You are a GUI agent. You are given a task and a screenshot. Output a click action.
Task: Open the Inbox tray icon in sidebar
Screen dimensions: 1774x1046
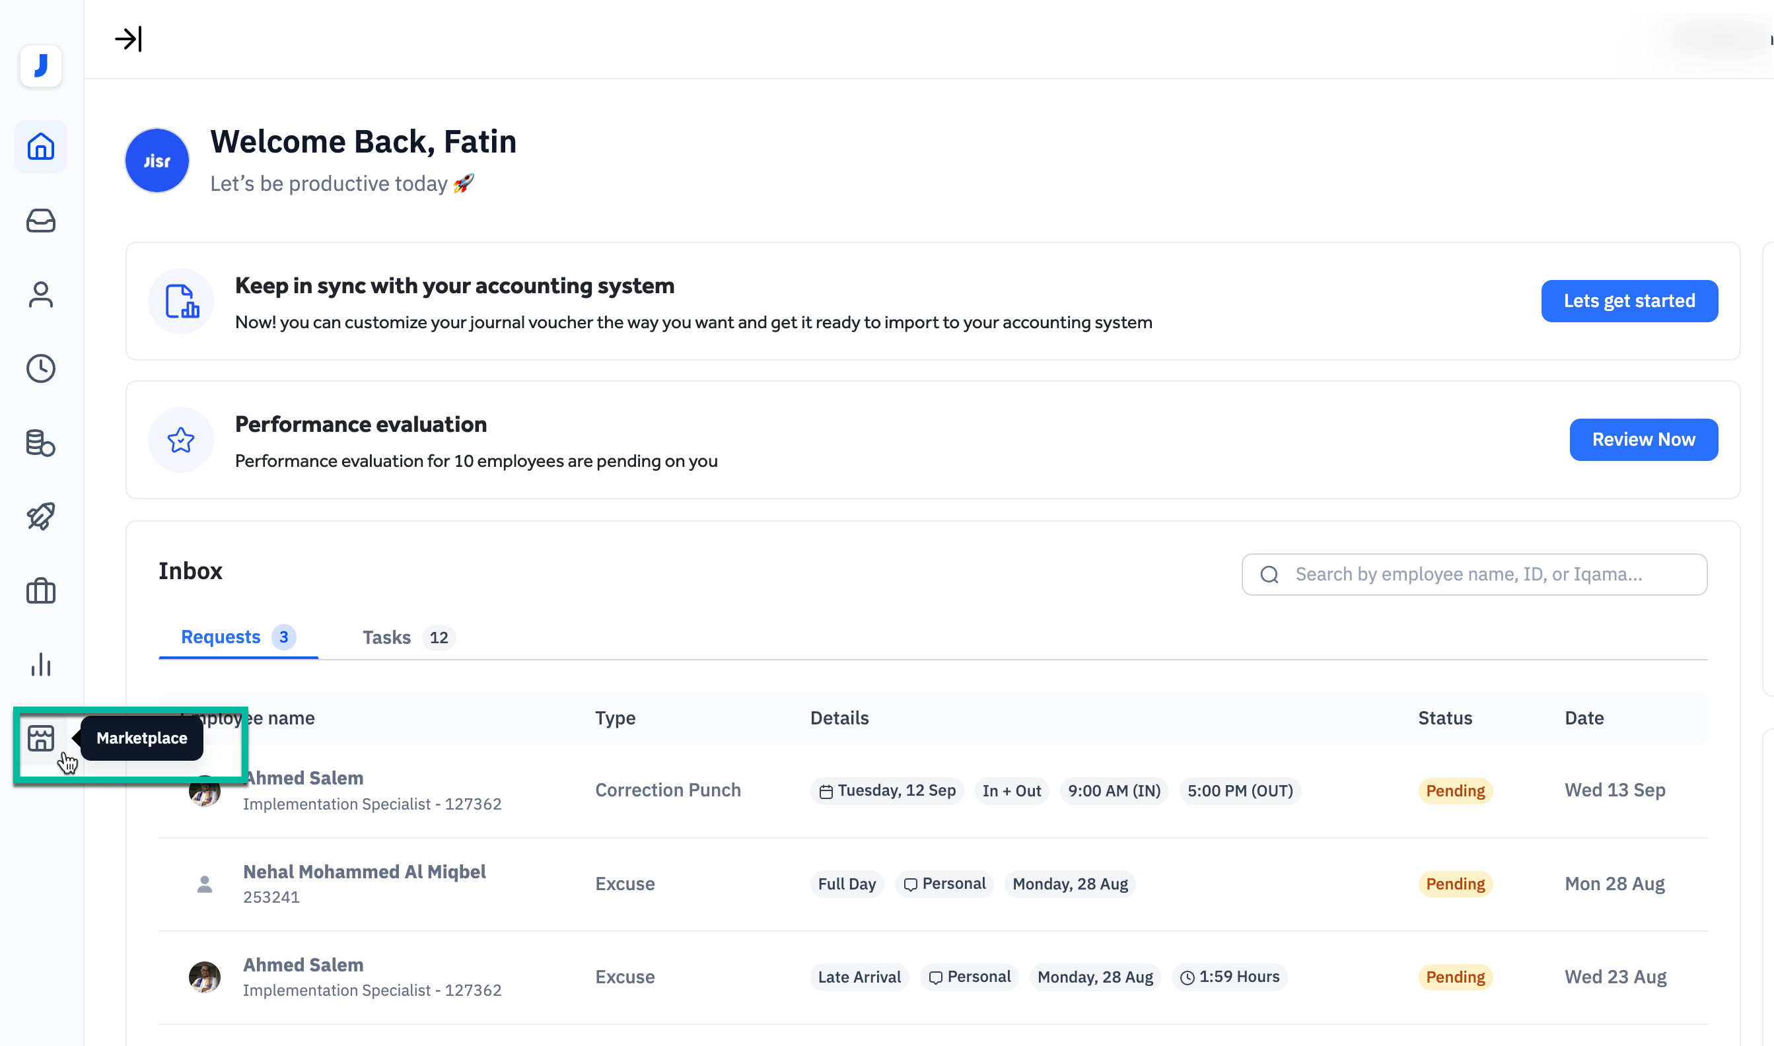(41, 221)
